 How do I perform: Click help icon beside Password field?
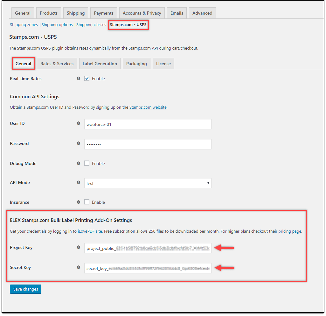(78, 143)
